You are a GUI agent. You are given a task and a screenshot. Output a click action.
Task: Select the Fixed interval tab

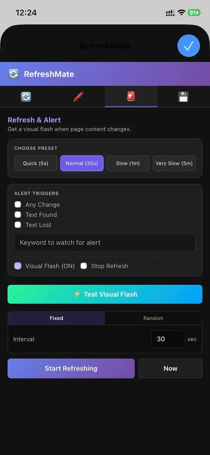pos(56,318)
